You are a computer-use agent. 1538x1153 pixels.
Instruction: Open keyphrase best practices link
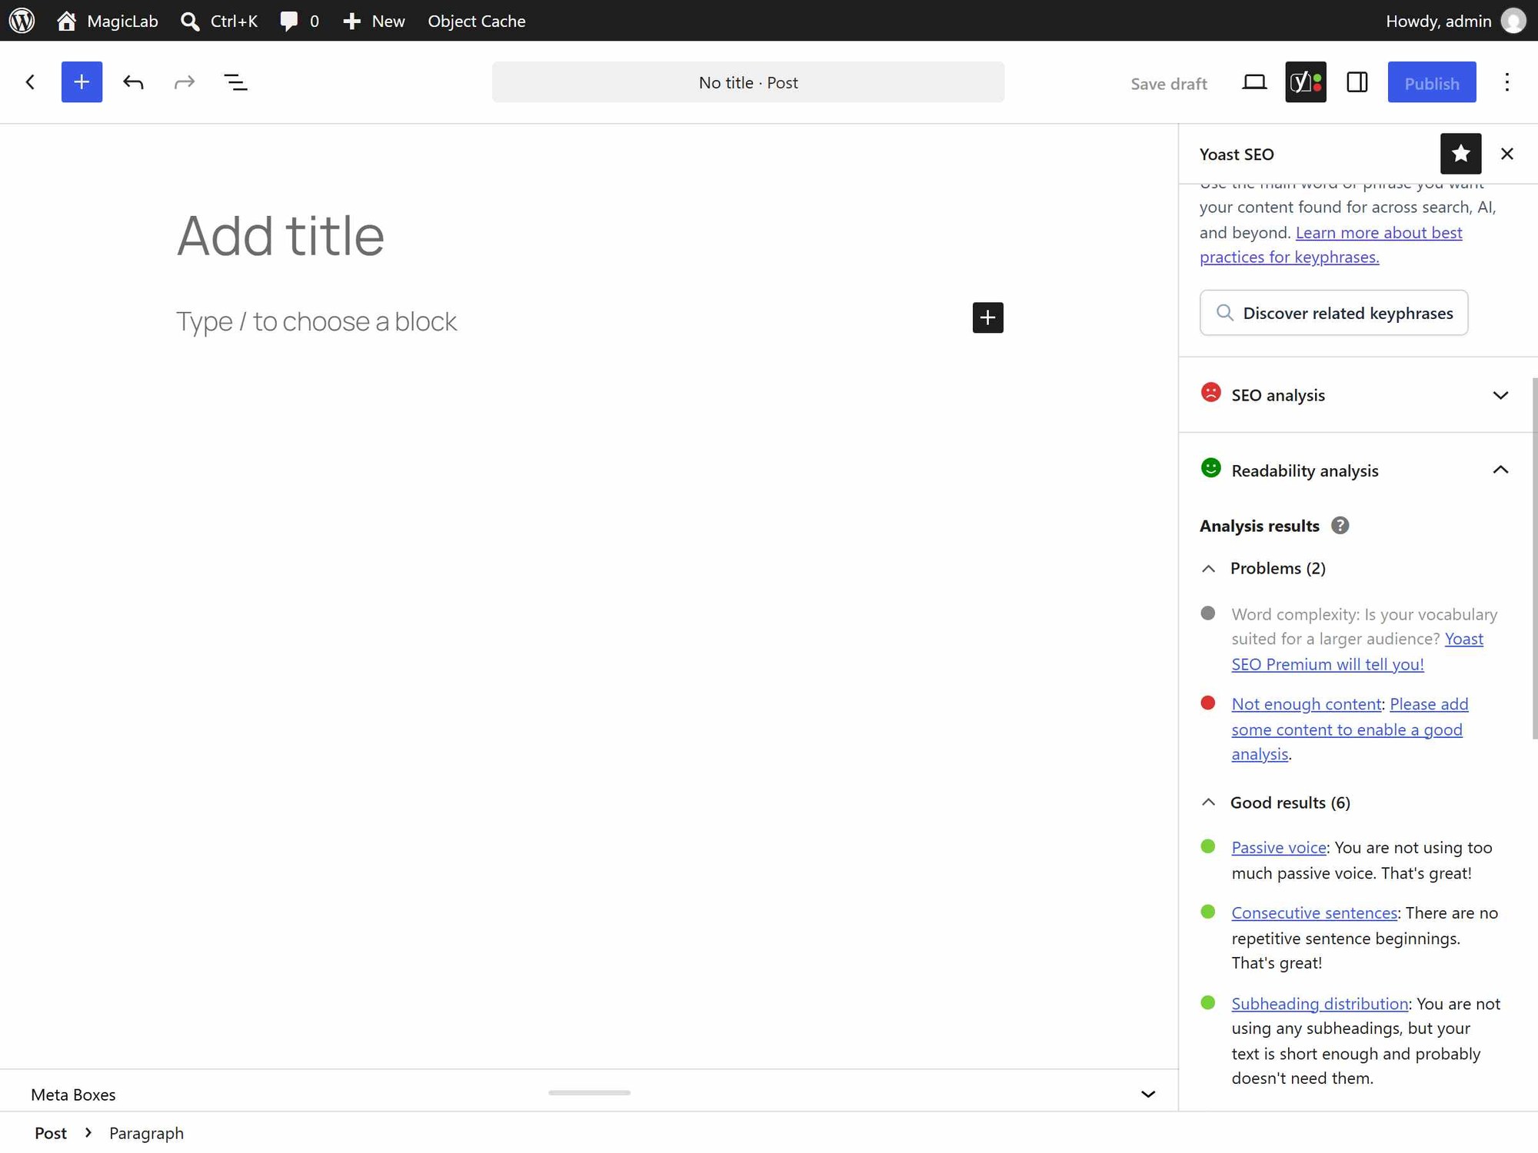[1330, 244]
